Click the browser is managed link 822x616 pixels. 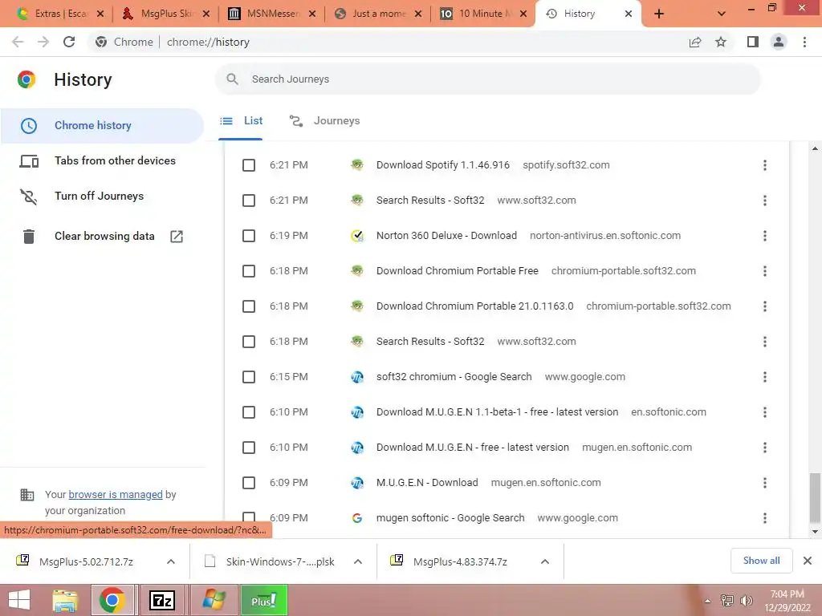coord(116,494)
